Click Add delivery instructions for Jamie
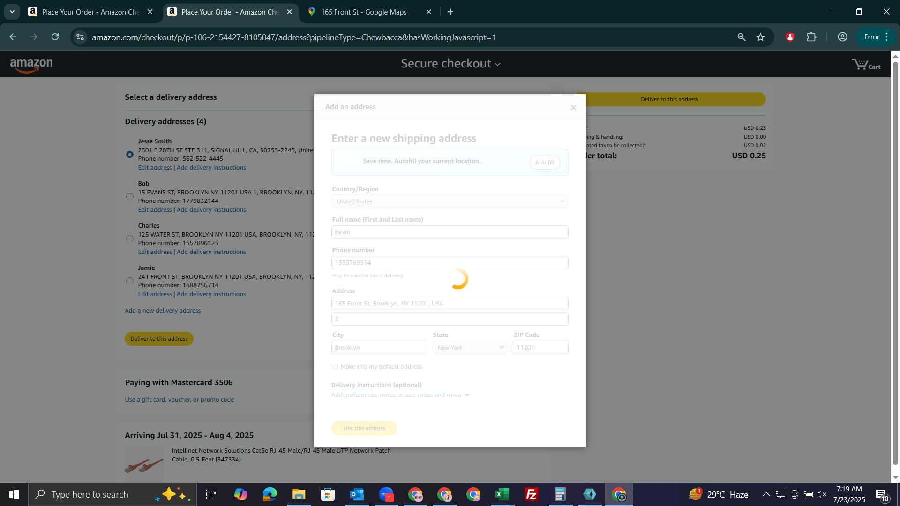The width and height of the screenshot is (900, 506). (211, 294)
